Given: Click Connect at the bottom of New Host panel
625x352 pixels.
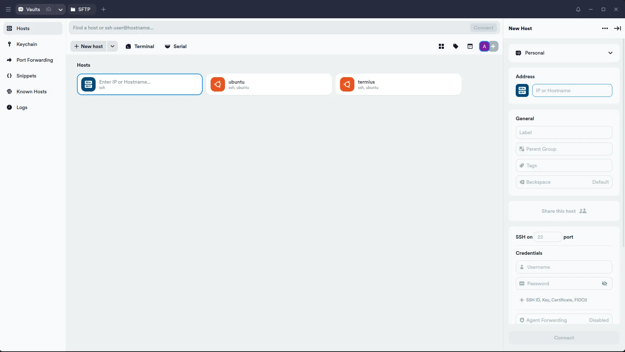Looking at the screenshot, I should (564, 338).
